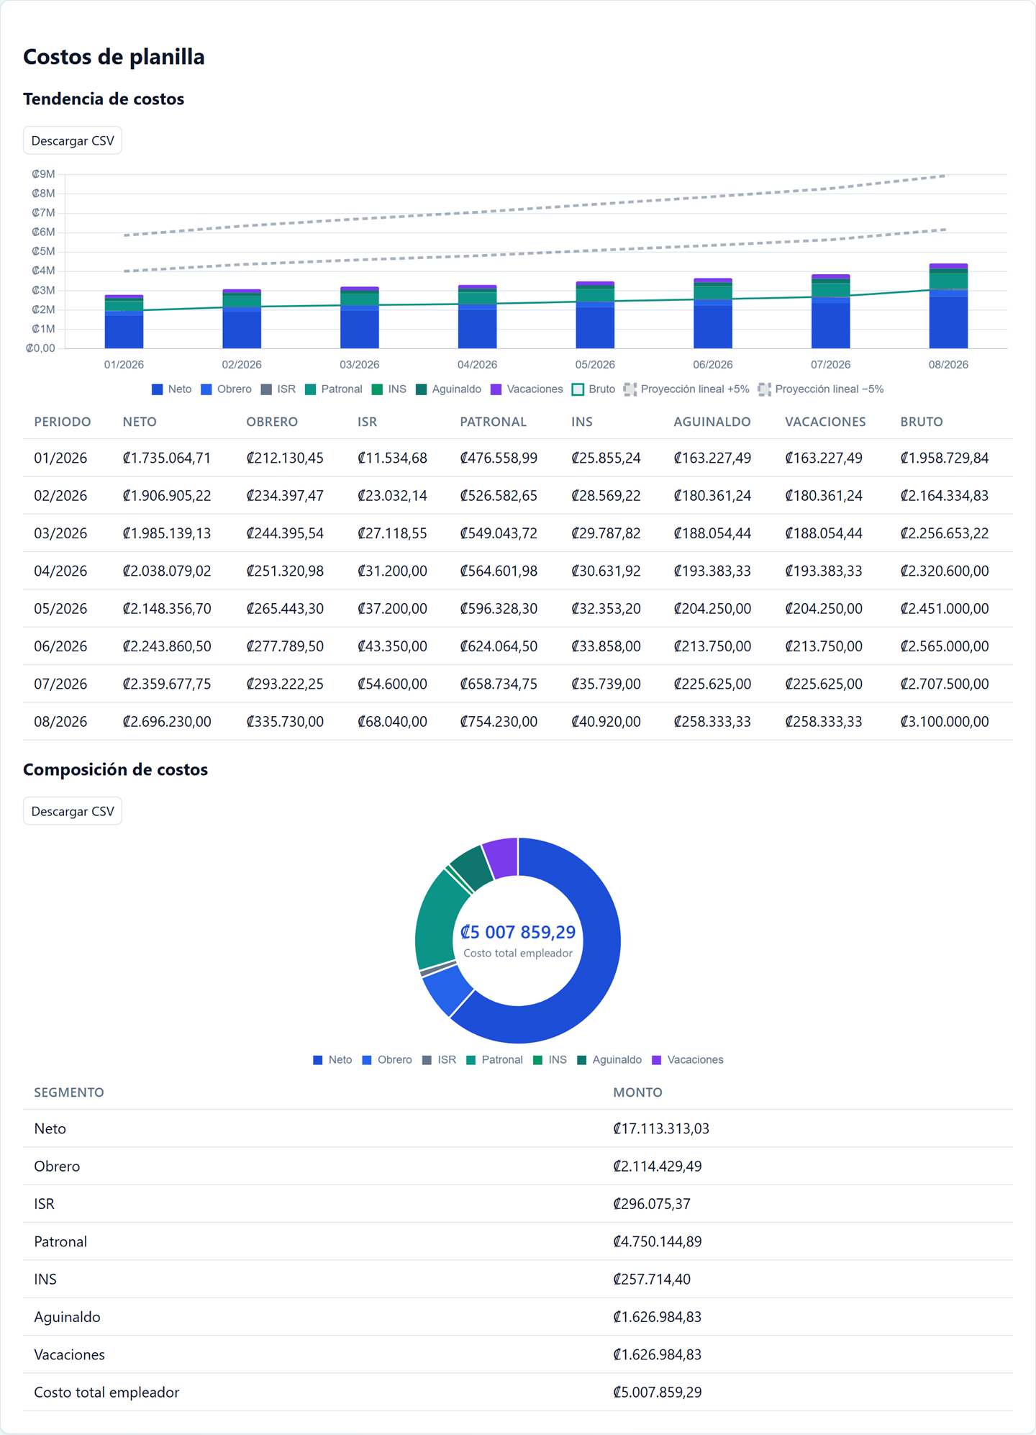Click the Costo total empleador row label
Screen dimensions: 1036x1435
[x=106, y=1392]
